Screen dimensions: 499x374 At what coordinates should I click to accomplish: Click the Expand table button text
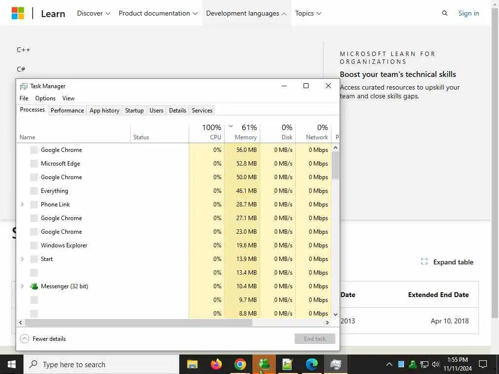point(453,262)
